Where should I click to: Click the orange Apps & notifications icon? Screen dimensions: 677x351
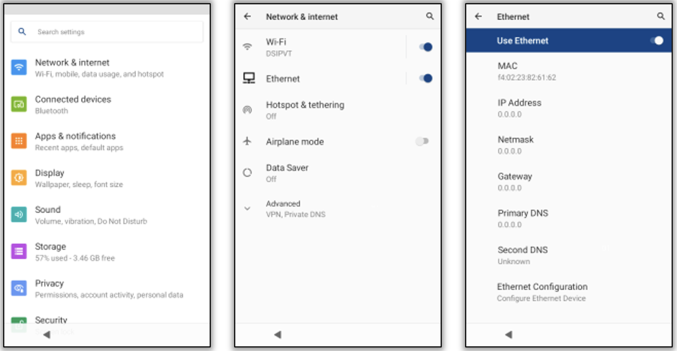tap(19, 141)
